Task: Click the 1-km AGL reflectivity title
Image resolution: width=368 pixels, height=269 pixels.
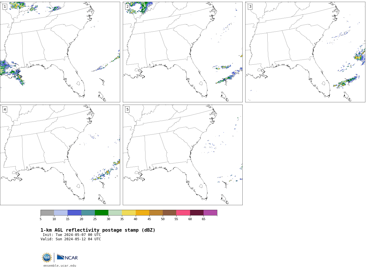Action: pos(98,230)
